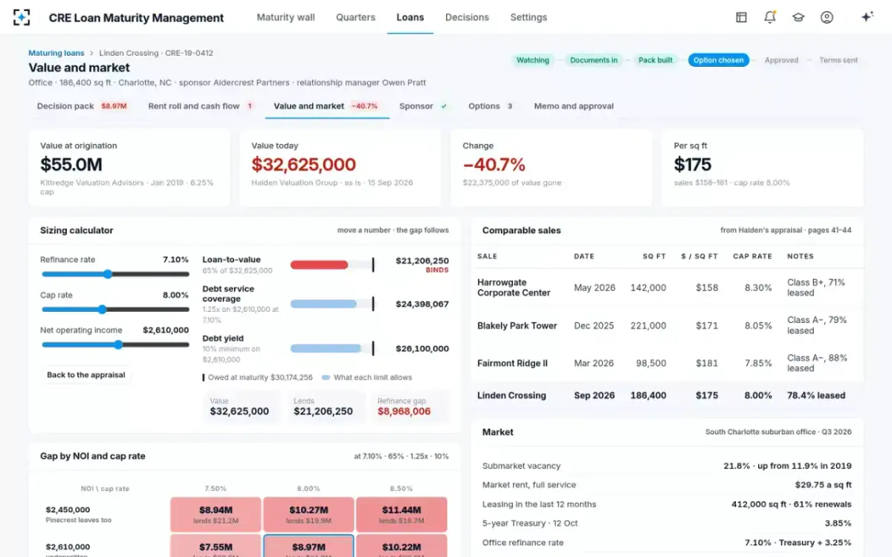This screenshot has width=892, height=557.
Task: Click the Blakely Park Tower row
Action: click(x=668, y=325)
